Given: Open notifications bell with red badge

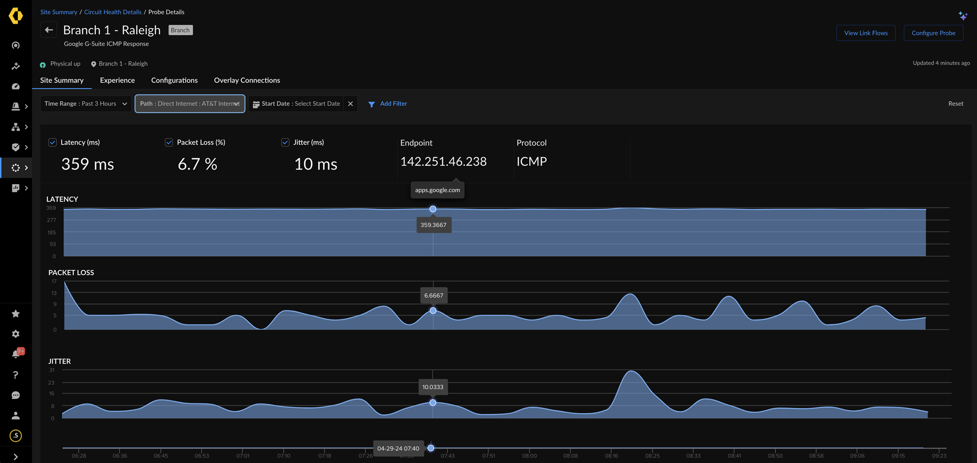Looking at the screenshot, I should tap(16, 354).
